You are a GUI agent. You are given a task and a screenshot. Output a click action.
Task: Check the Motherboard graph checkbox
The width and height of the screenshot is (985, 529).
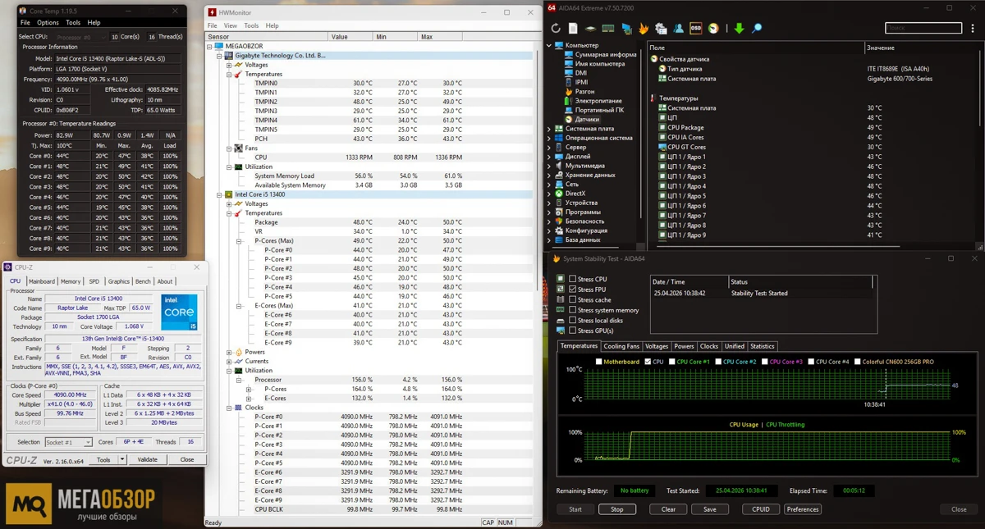click(x=599, y=362)
